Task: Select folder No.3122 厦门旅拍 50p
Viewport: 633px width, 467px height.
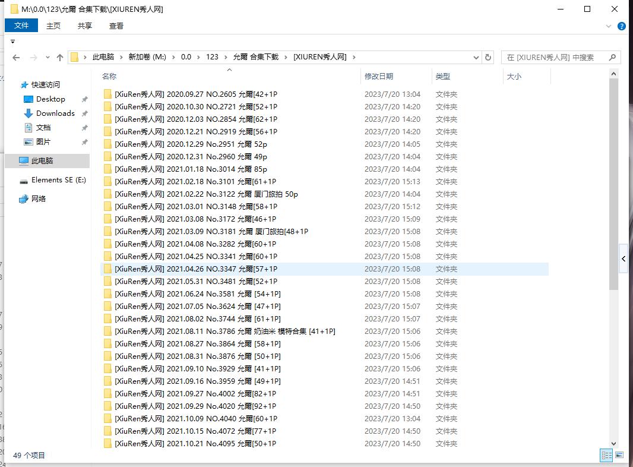Action: coord(206,194)
